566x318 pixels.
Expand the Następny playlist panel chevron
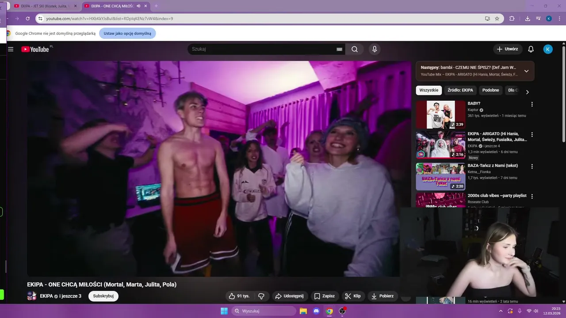tap(526, 71)
